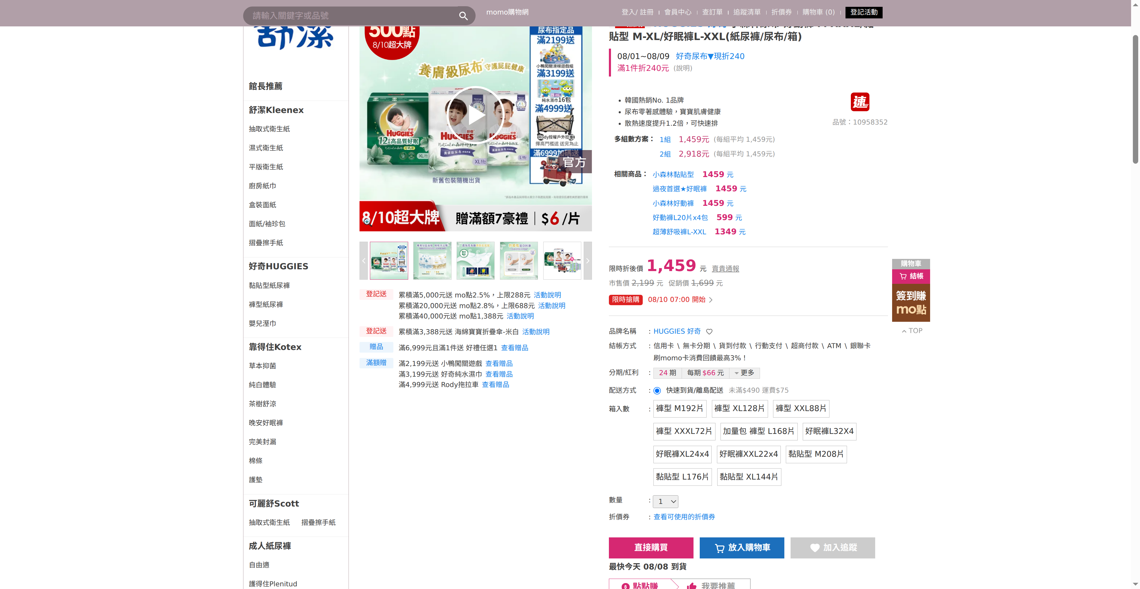Click the heart icon beside HUGGIES 好奇
1140x589 pixels.
[x=710, y=332]
